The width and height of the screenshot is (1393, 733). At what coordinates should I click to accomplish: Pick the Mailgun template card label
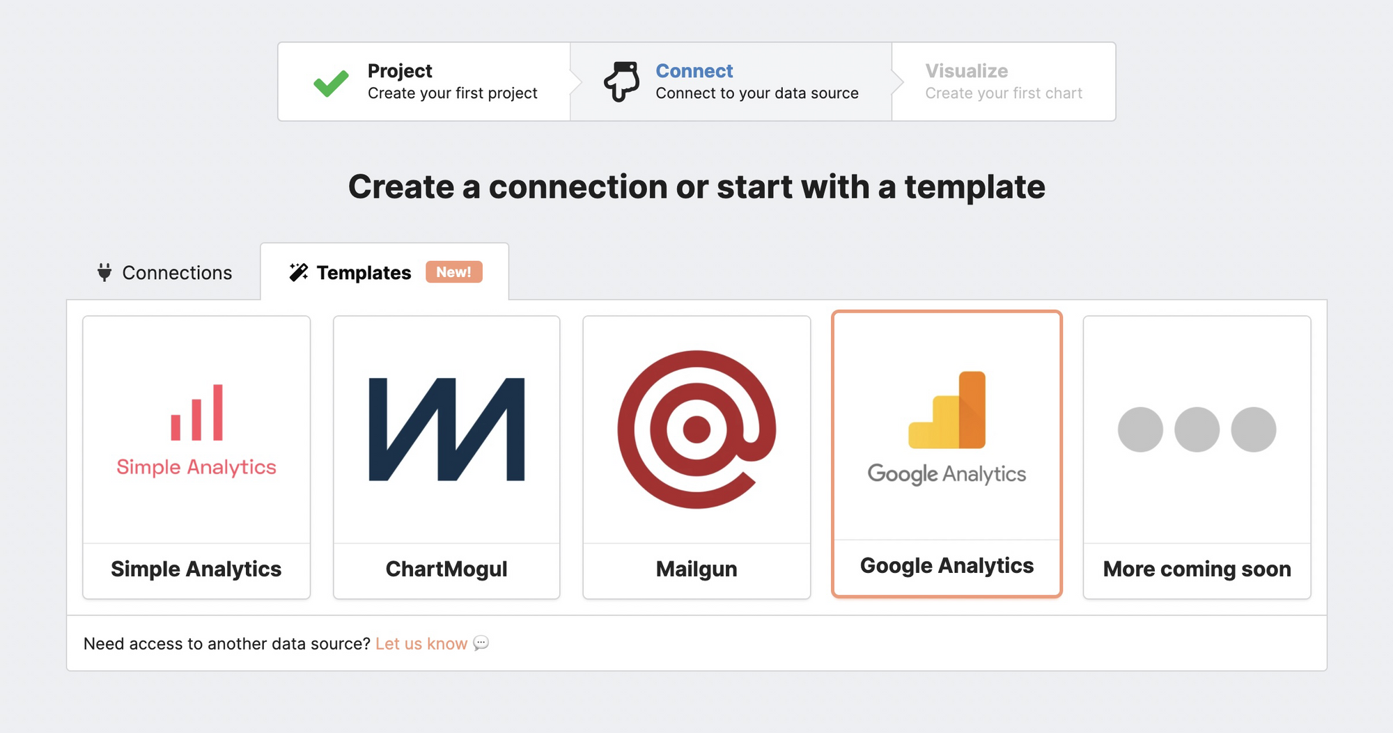click(x=696, y=569)
